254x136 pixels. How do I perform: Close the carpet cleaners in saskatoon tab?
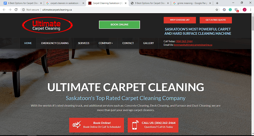pyautogui.click(x=83, y=3)
